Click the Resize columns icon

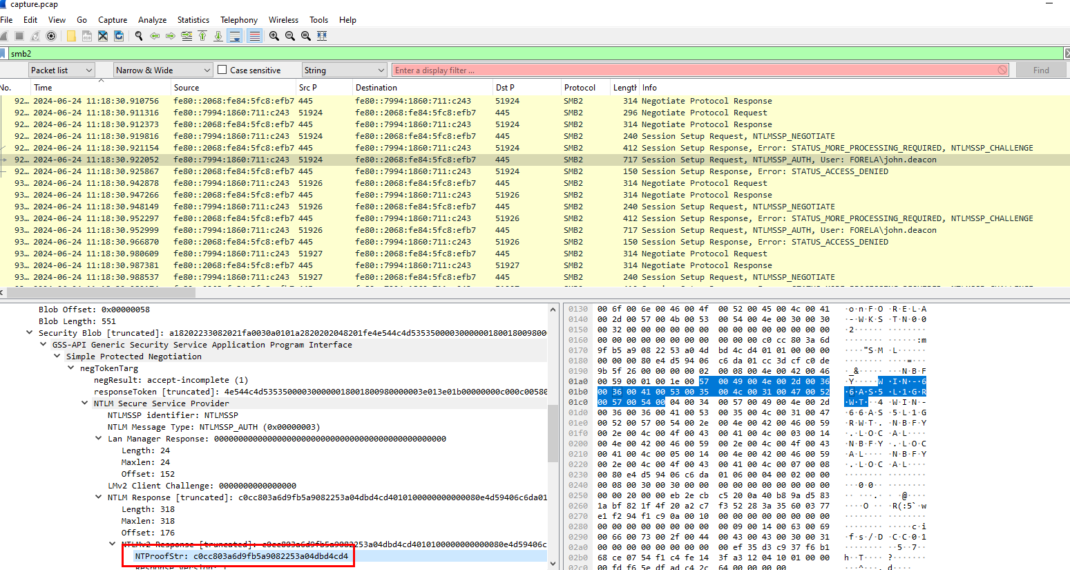coord(322,36)
